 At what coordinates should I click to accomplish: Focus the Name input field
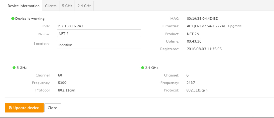click(99, 33)
